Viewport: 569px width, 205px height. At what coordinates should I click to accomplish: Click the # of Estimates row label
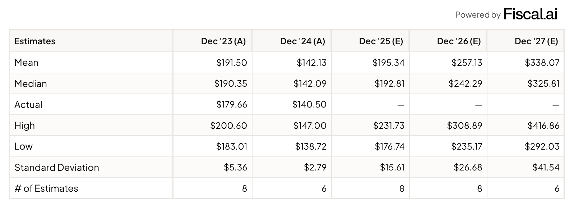pyautogui.click(x=46, y=188)
